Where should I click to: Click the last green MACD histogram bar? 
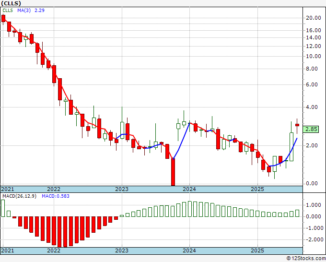pos(297,214)
